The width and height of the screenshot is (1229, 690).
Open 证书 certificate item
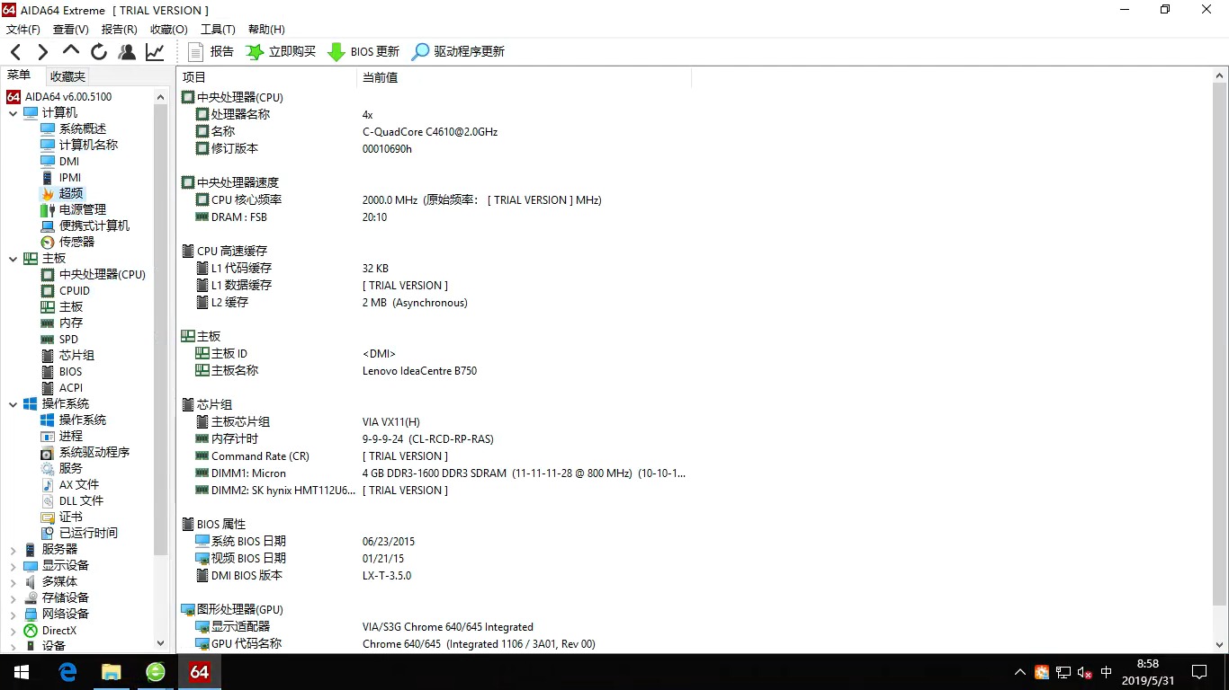tap(62, 517)
